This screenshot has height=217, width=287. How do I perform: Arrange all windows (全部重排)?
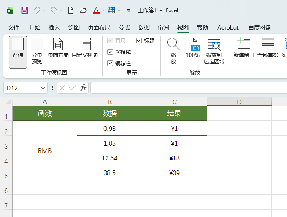pyautogui.click(x=268, y=47)
